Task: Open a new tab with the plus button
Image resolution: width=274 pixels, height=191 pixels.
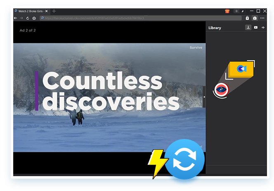Action: point(54,11)
